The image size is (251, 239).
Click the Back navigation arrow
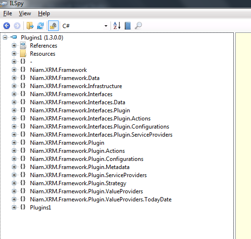(7, 26)
